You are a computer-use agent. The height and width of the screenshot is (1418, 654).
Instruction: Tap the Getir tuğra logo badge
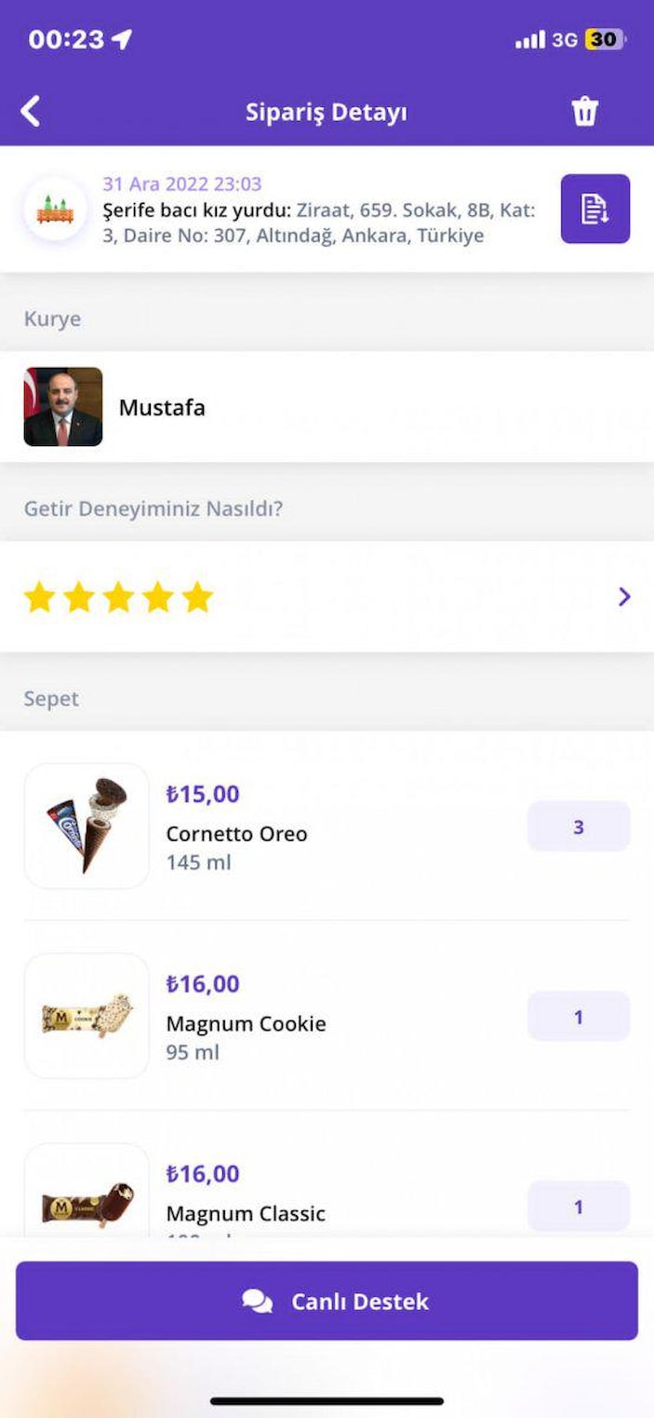tap(58, 209)
